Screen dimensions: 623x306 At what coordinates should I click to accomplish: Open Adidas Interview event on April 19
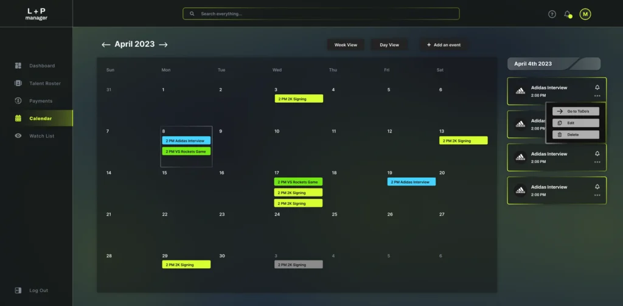[x=412, y=182]
